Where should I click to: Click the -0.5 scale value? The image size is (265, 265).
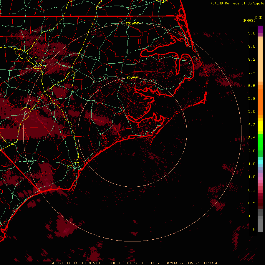pyautogui.click(x=251, y=203)
